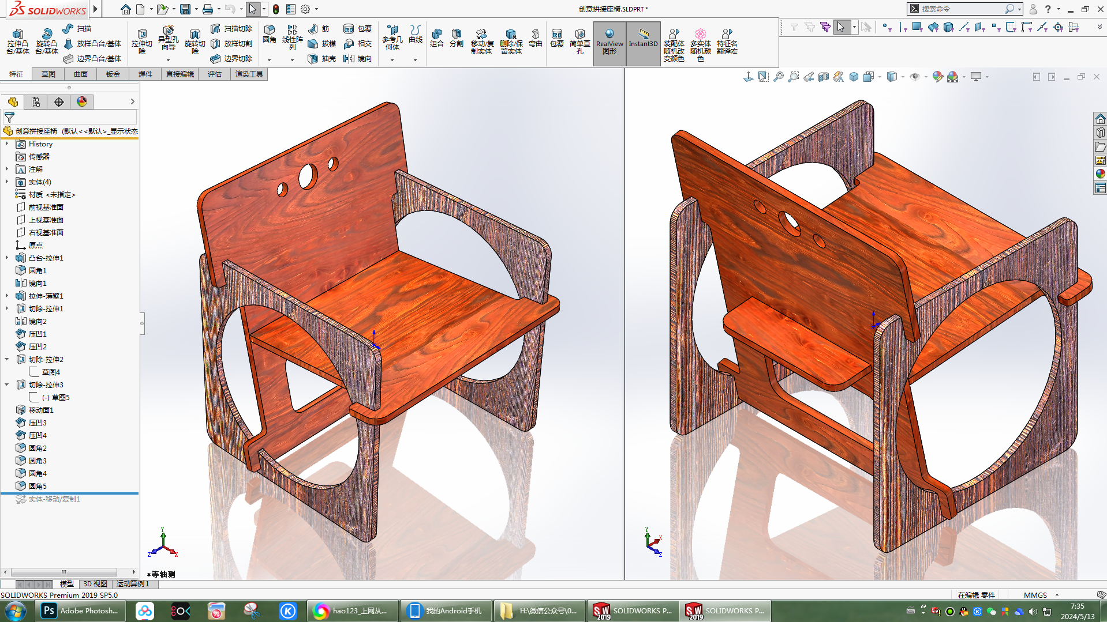The width and height of the screenshot is (1107, 622).
Task: Open the DisplayManager color ball tab
Action: (82, 102)
